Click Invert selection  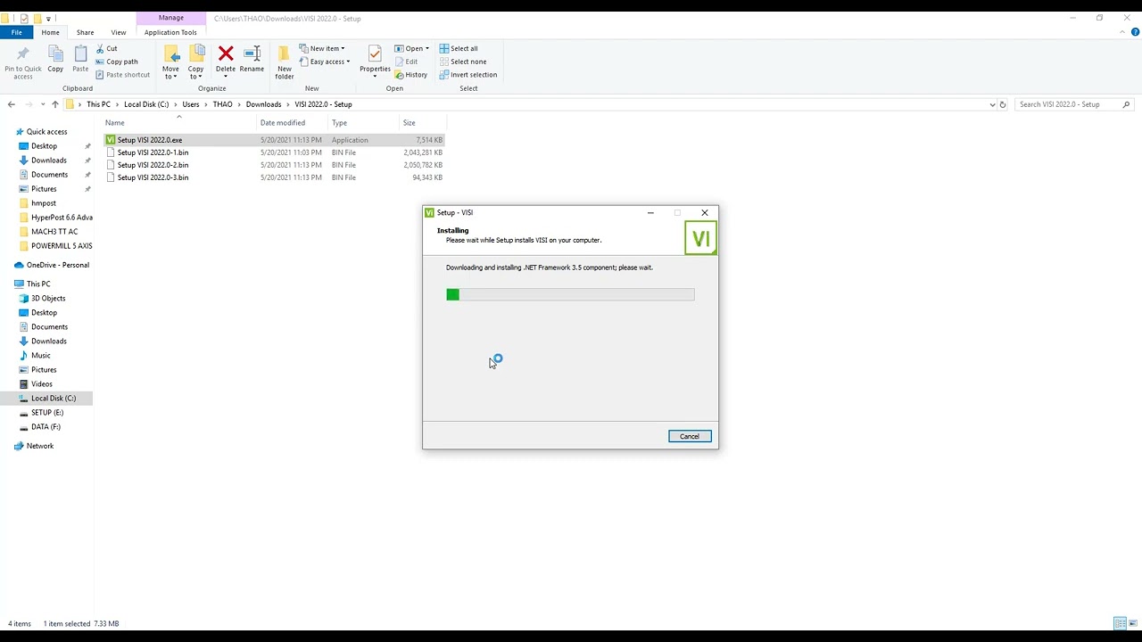point(468,75)
